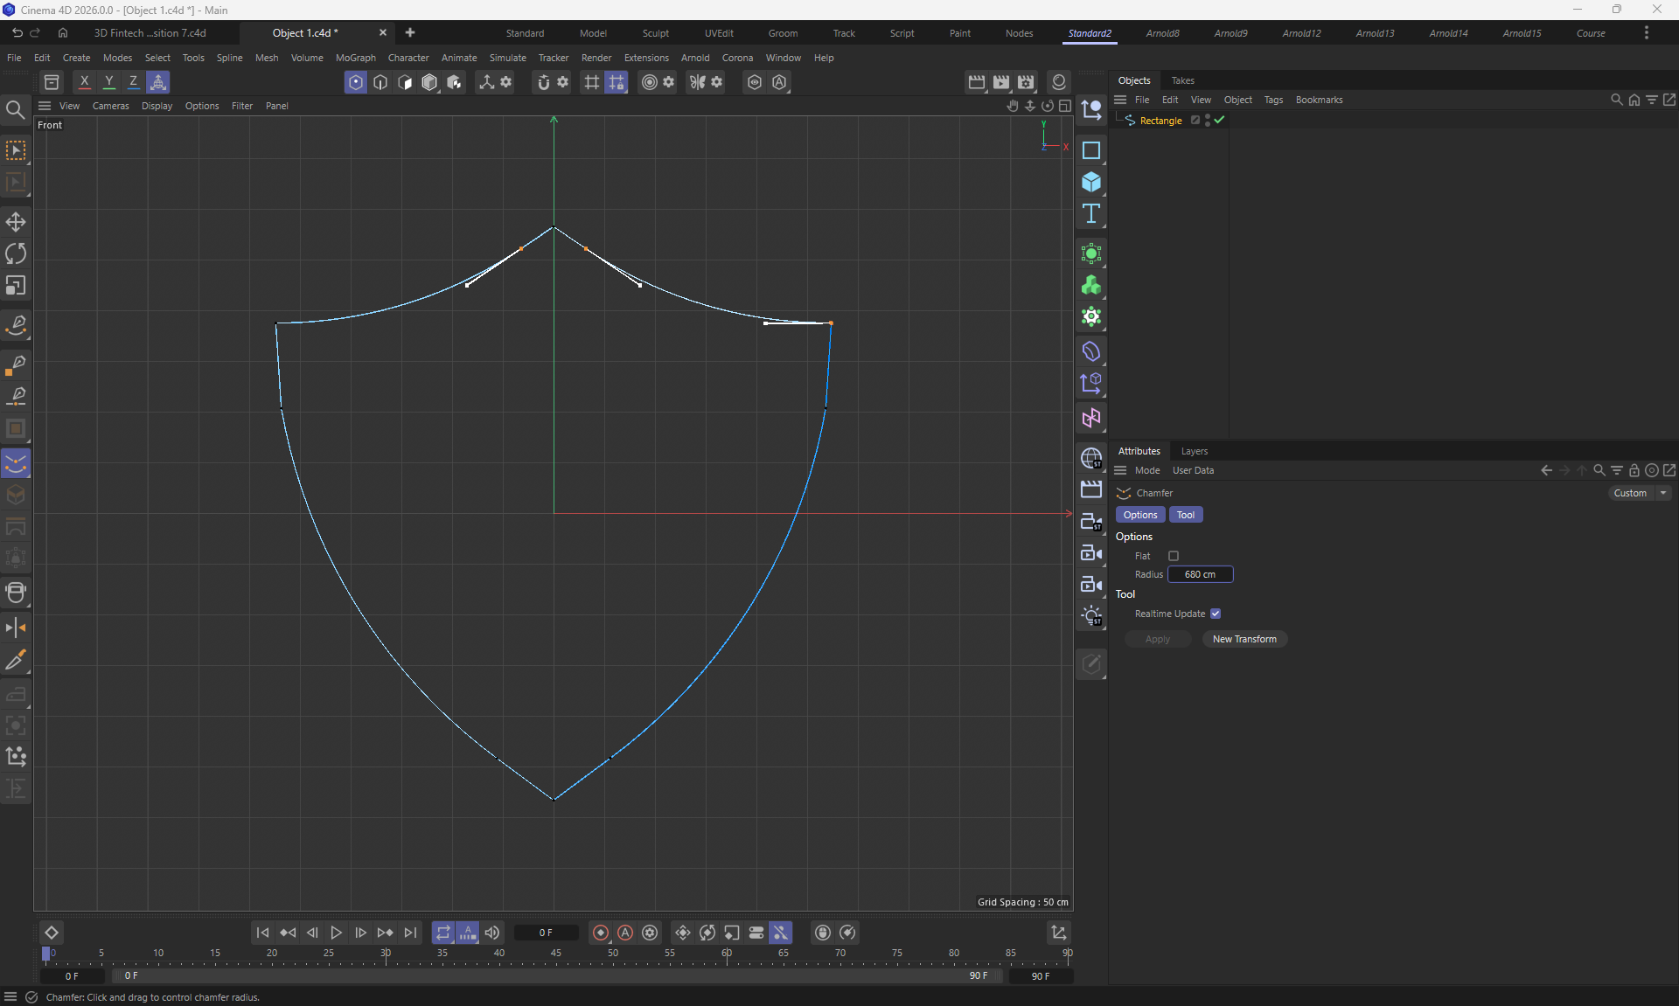Enable the Flat checkbox
This screenshot has height=1006, width=1679.
pyautogui.click(x=1174, y=556)
